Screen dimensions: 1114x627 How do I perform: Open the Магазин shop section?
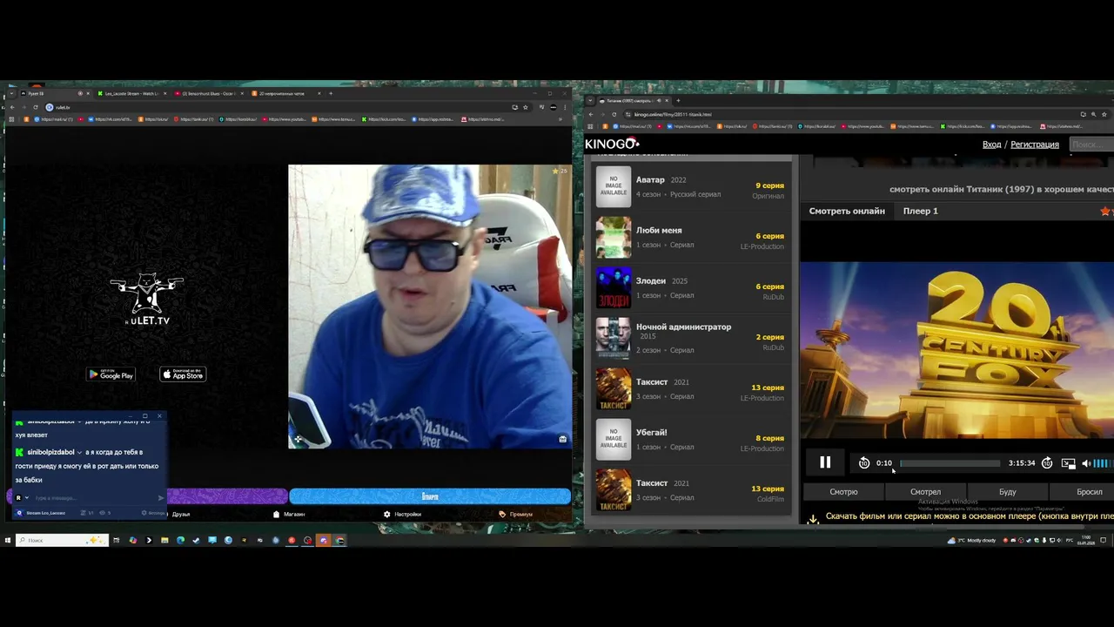(290, 514)
